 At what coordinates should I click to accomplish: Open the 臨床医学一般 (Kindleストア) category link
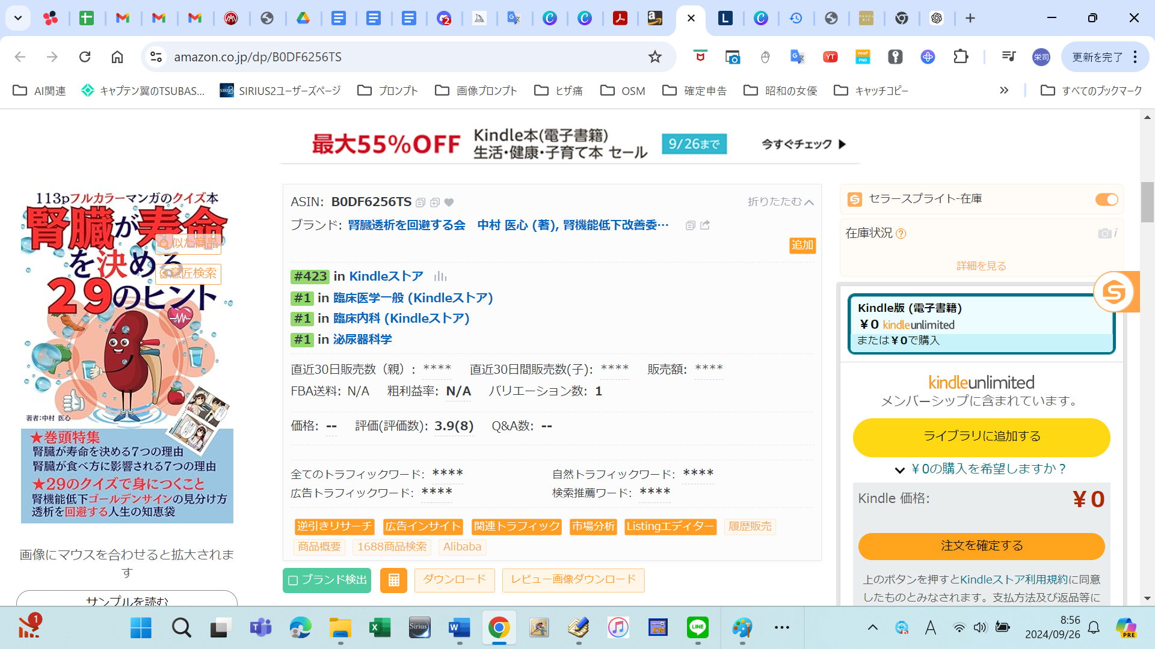pos(413,298)
